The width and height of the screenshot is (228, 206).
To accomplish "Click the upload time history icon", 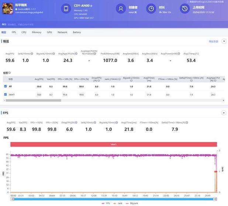I will 185,8.
